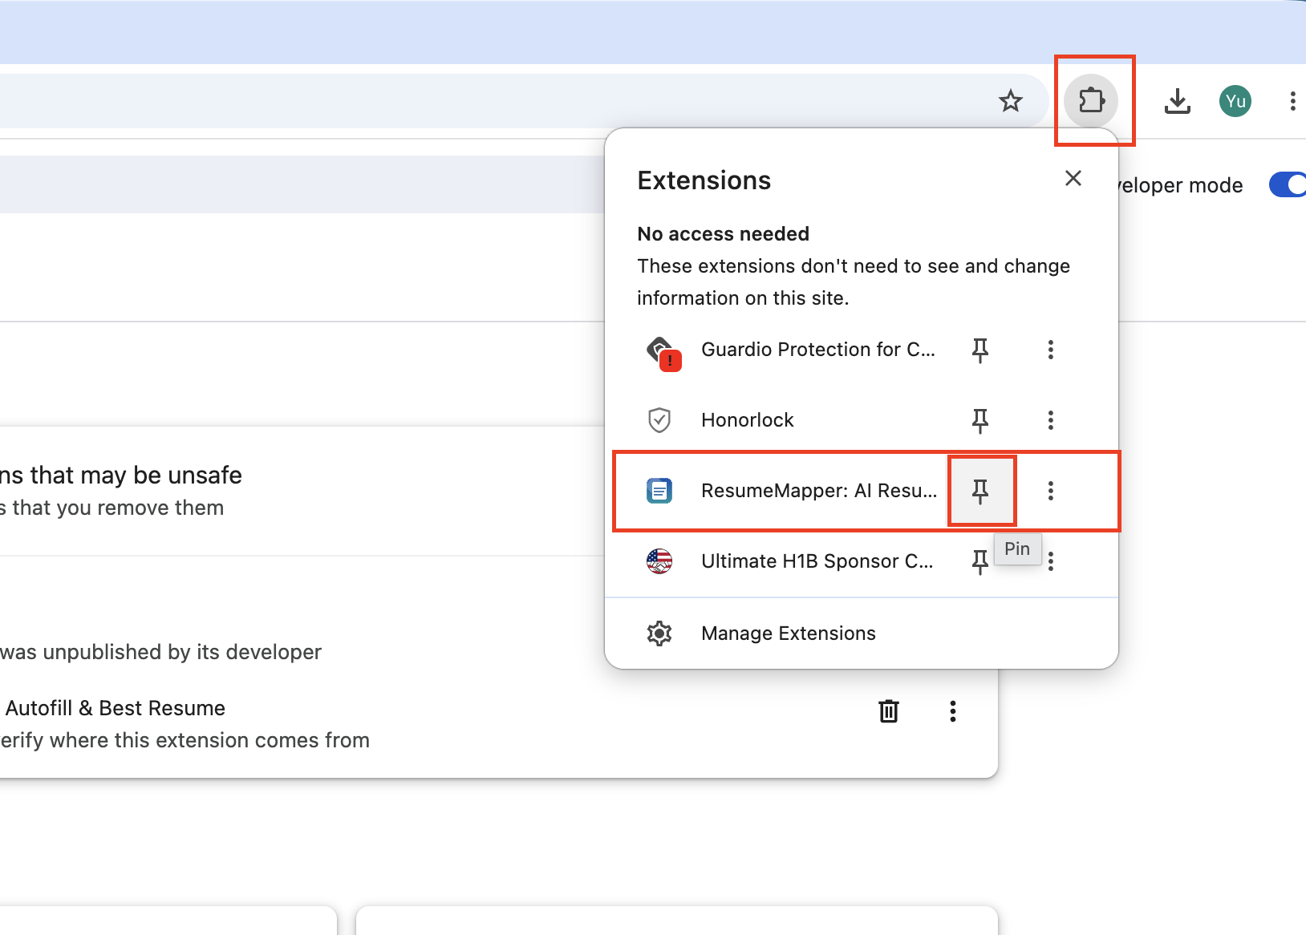The height and width of the screenshot is (935, 1306).
Task: Select Ultimate H1B Sponsor C... entry
Action: tap(817, 561)
